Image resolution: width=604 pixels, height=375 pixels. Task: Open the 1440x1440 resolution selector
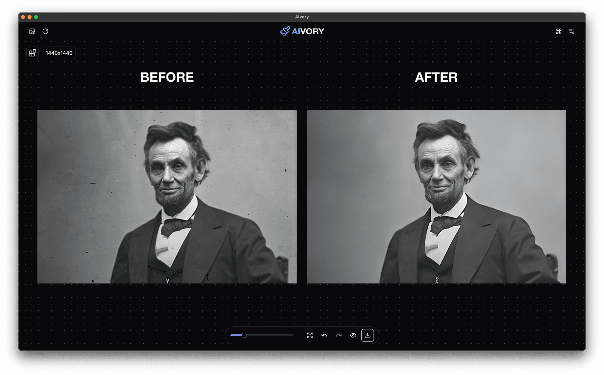(59, 52)
